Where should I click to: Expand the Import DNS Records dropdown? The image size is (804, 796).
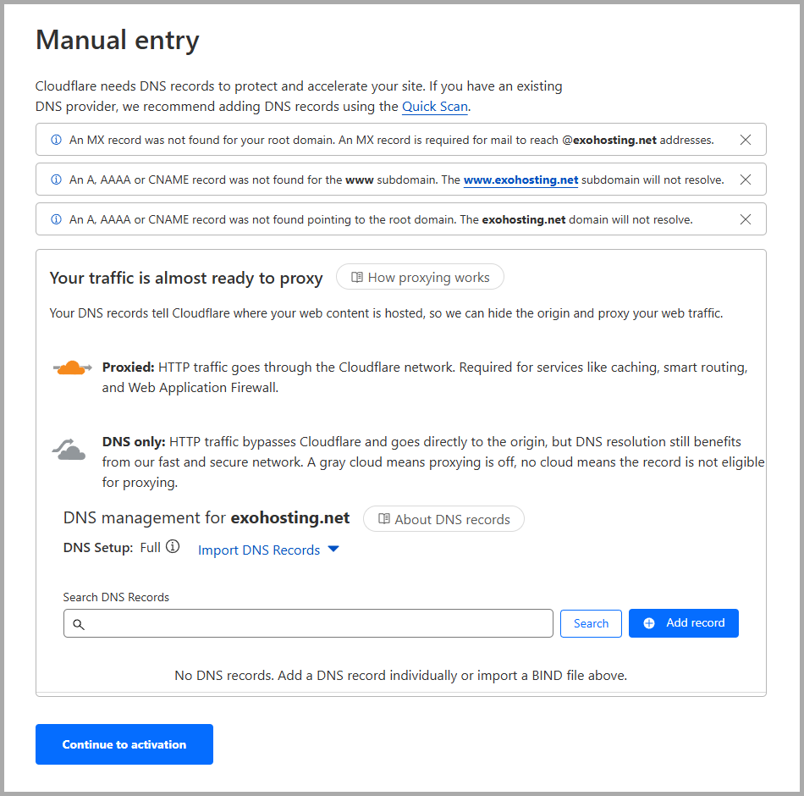pyautogui.click(x=261, y=550)
